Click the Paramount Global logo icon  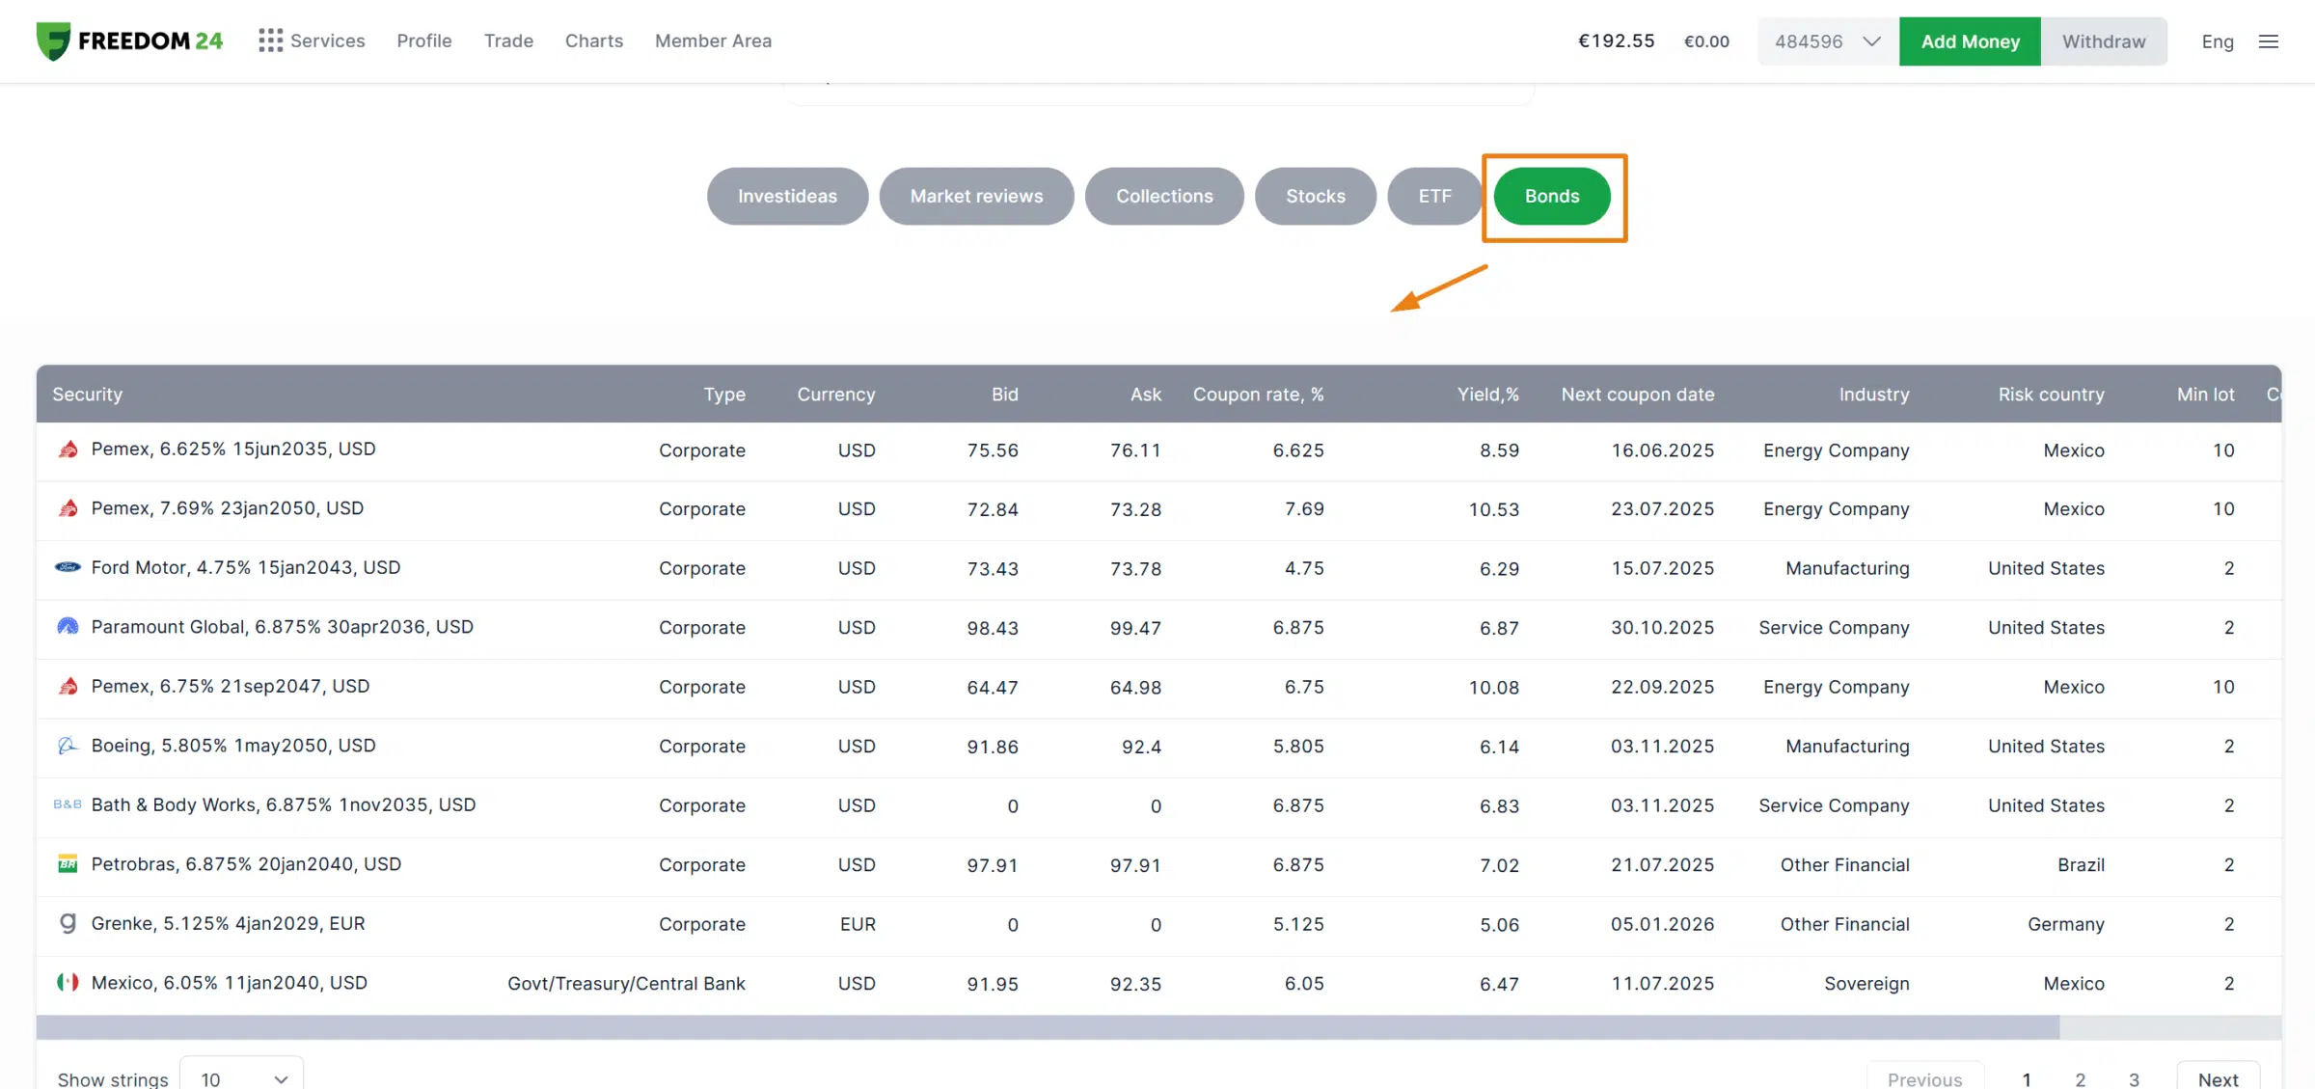coord(68,627)
